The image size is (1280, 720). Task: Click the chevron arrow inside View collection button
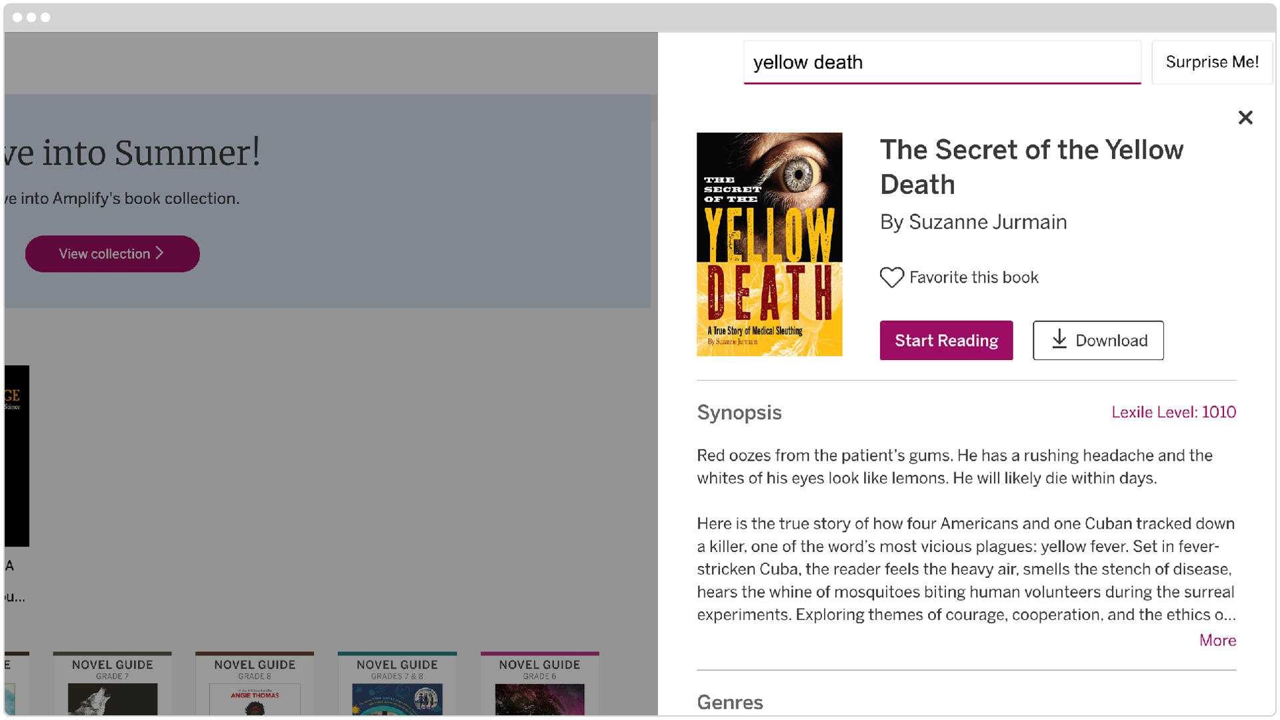point(159,253)
